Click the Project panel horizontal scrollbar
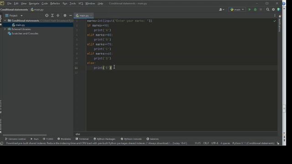This screenshot has height=164, width=292. click(x=25, y=135)
